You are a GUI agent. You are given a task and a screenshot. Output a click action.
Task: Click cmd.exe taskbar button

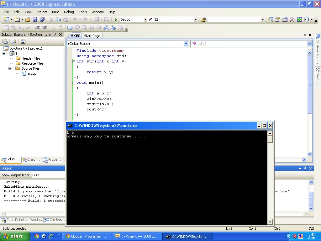[x=187, y=236]
